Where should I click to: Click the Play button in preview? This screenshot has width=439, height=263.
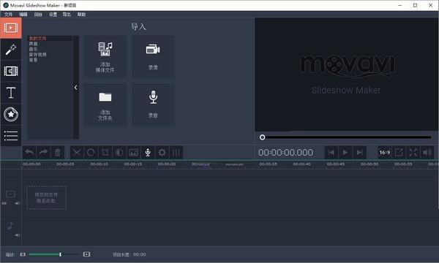pos(345,153)
